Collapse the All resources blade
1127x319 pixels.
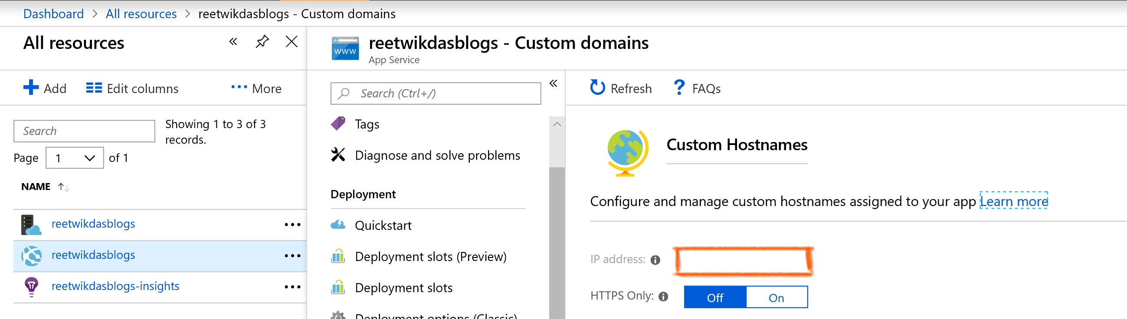[233, 42]
